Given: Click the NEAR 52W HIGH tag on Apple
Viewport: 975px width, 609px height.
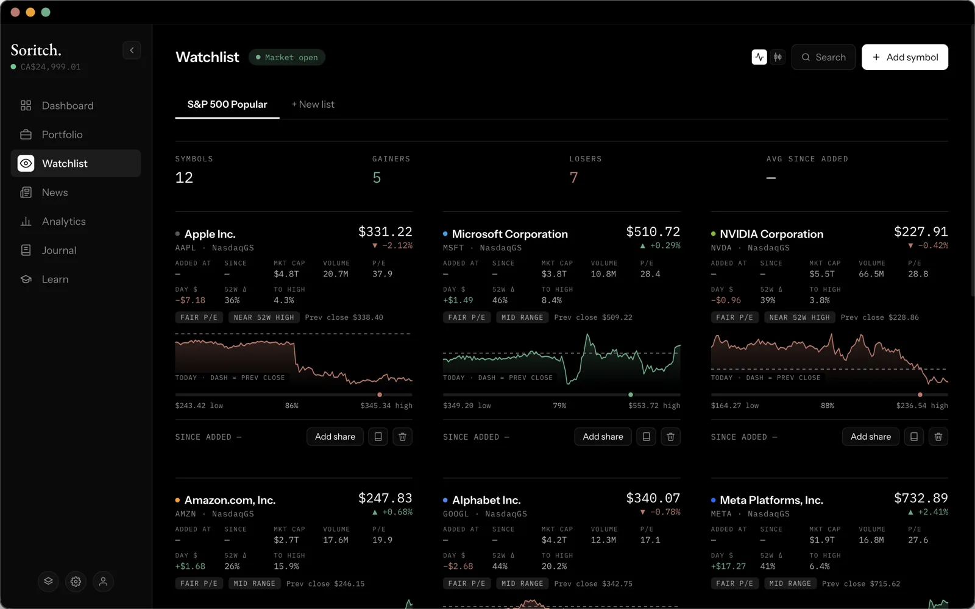Looking at the screenshot, I should [x=264, y=317].
